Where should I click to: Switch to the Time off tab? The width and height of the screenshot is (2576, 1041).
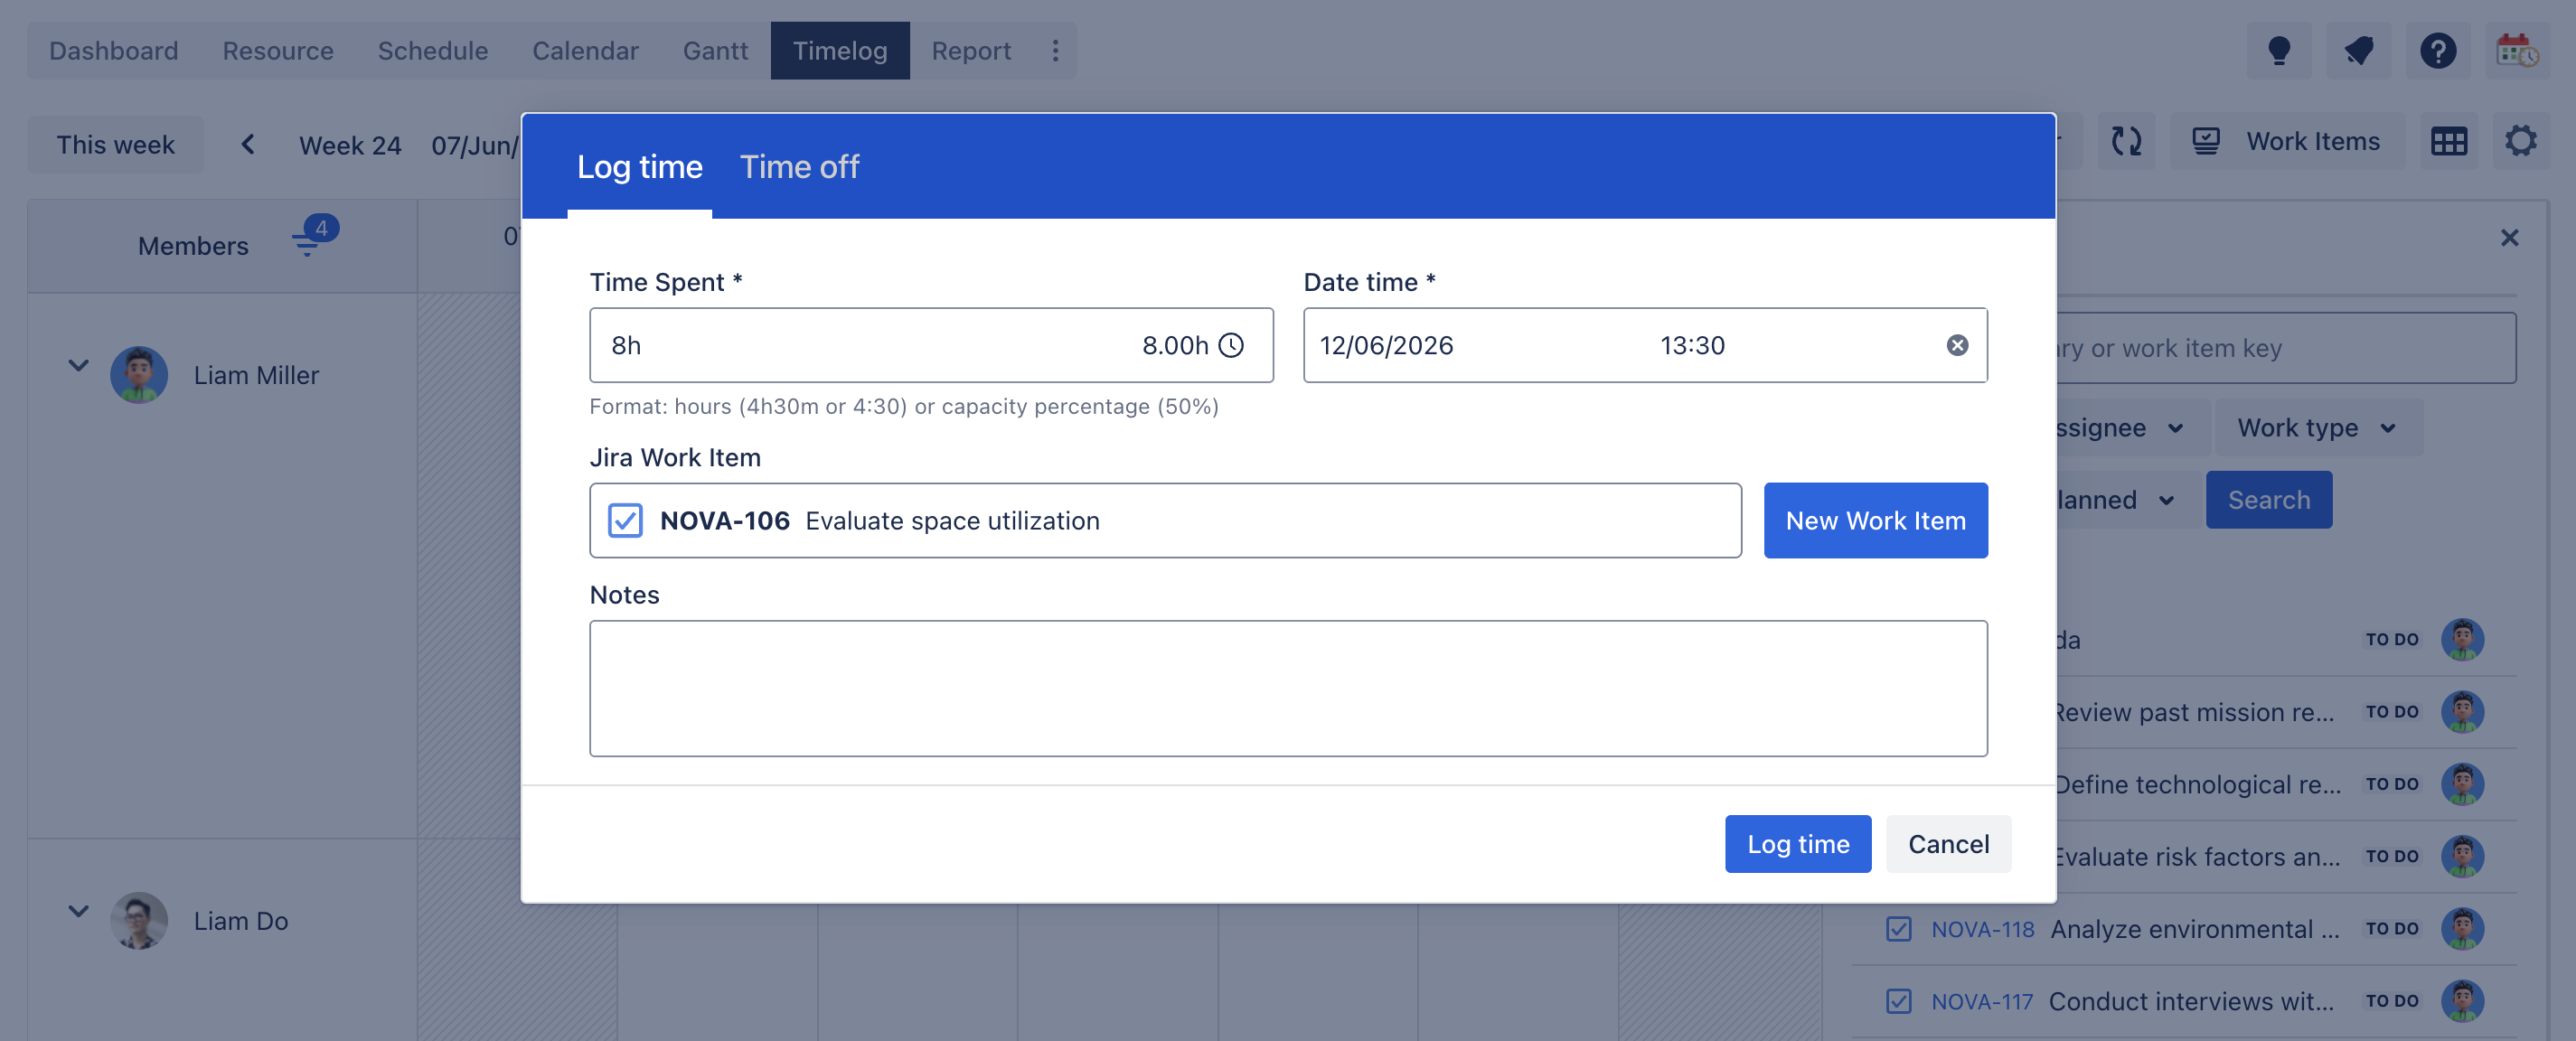click(x=799, y=166)
